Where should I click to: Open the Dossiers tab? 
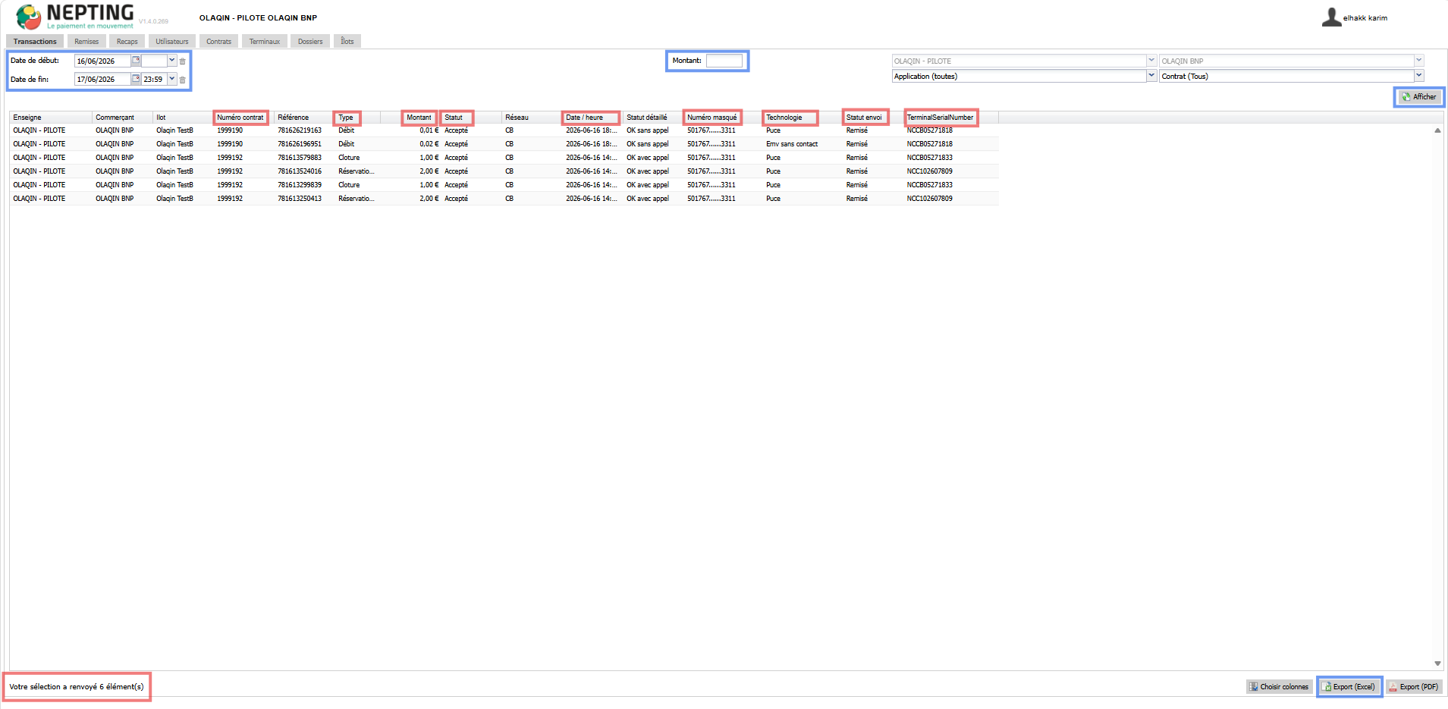[310, 42]
